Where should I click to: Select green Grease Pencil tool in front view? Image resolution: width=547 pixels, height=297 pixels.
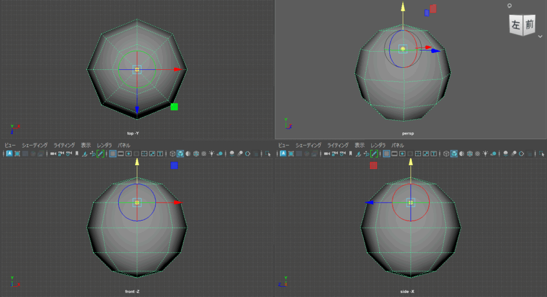point(100,154)
